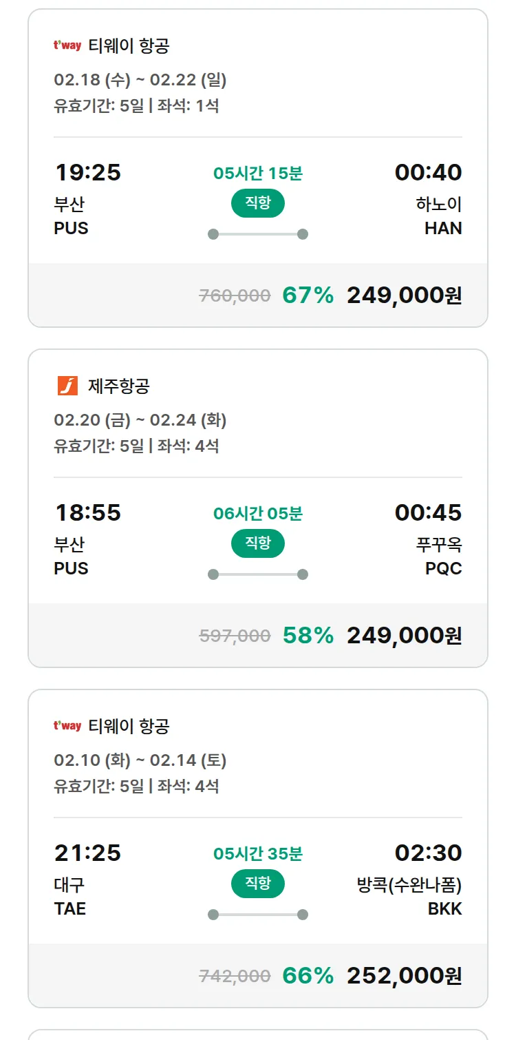Open the 제주항공 airline name link
This screenshot has height=1040, width=516.
[118, 386]
